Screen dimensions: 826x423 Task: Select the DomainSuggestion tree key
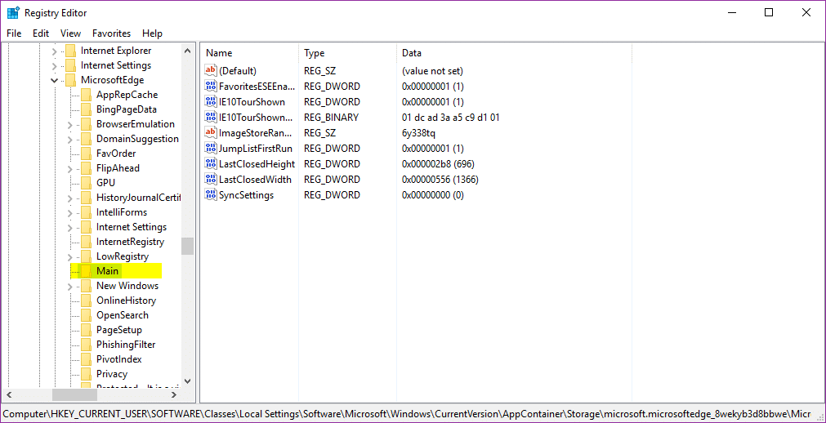tap(137, 139)
